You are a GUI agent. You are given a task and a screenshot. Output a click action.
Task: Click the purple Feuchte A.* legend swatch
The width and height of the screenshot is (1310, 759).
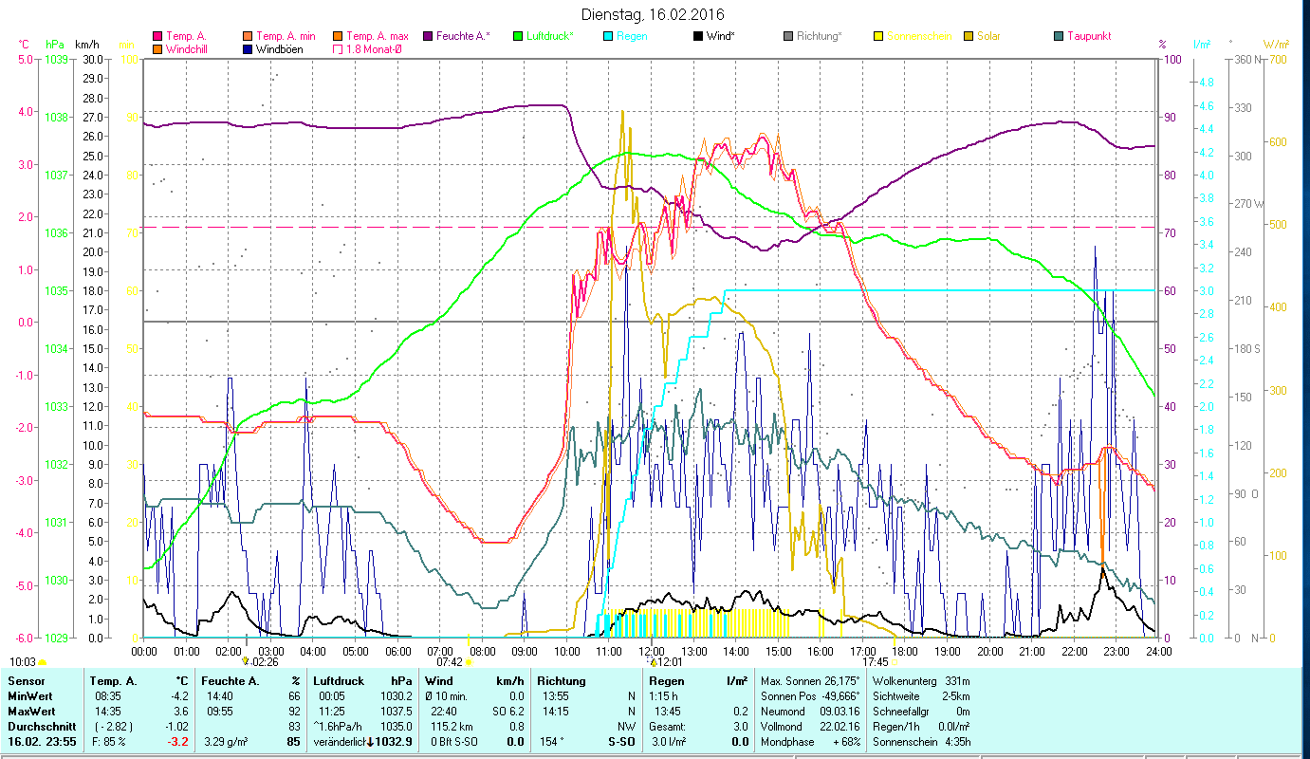pos(428,36)
